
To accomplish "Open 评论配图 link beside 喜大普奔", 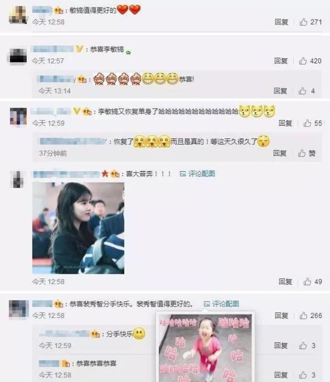I will (x=197, y=174).
